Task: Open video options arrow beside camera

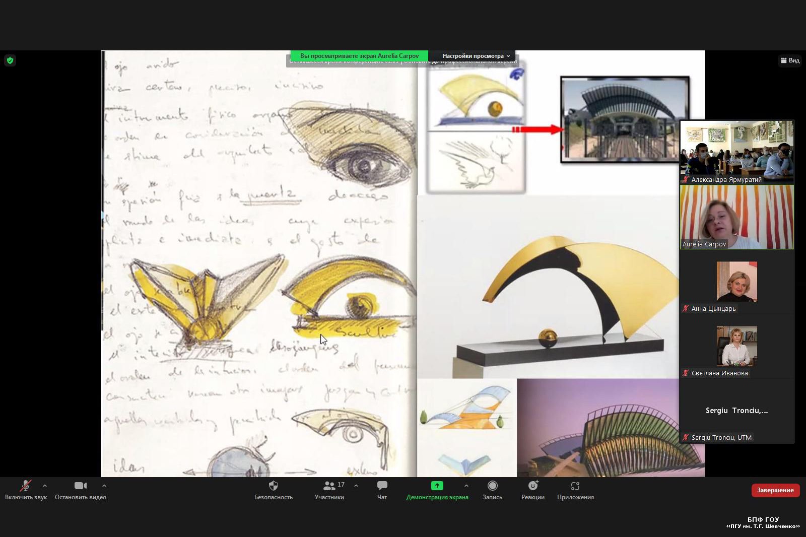Action: pos(104,486)
